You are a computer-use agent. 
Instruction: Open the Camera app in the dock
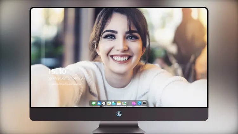pos(144,103)
